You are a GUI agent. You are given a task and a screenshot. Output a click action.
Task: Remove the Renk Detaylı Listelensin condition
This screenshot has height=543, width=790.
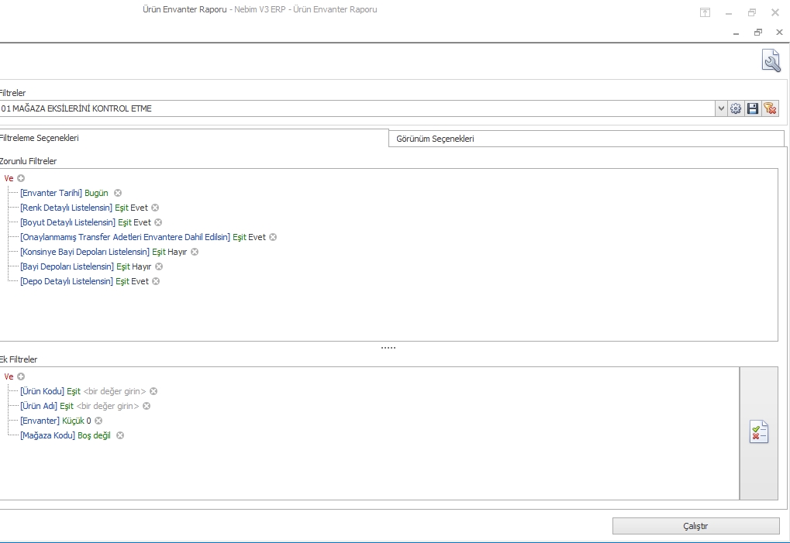[155, 208]
